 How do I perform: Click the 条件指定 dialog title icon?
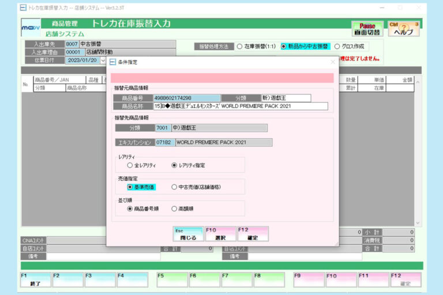[112, 62]
